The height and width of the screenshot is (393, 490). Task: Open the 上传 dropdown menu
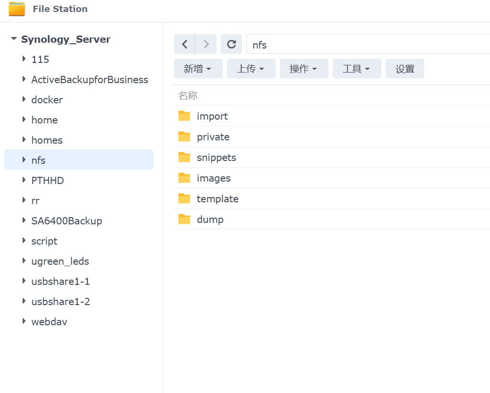pyautogui.click(x=251, y=68)
